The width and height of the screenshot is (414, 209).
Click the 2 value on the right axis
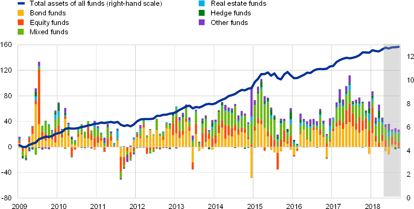point(408,174)
